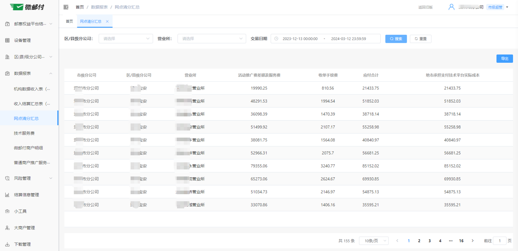Click the 返回旧版 link
The width and height of the screenshot is (518, 251).
coord(425,7)
